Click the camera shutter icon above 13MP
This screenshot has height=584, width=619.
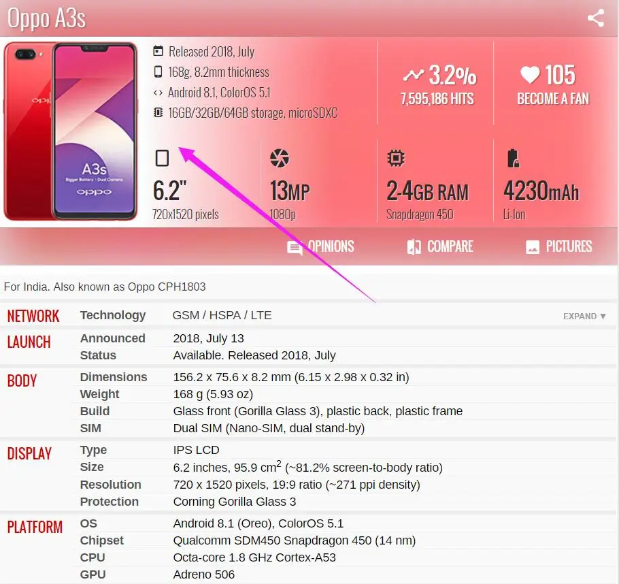coord(280,158)
